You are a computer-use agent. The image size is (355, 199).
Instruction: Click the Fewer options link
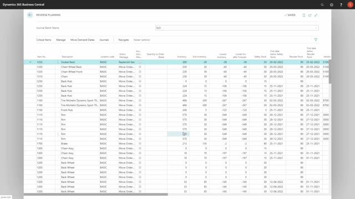pyautogui.click(x=142, y=40)
